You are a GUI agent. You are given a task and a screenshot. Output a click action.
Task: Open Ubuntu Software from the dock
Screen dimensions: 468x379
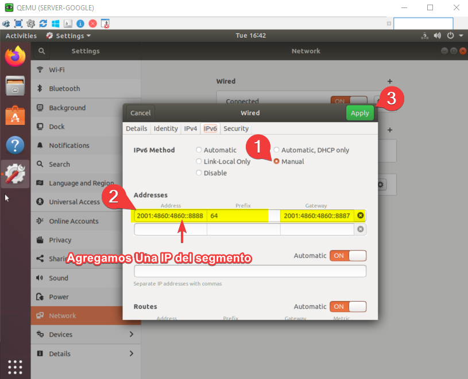16,115
